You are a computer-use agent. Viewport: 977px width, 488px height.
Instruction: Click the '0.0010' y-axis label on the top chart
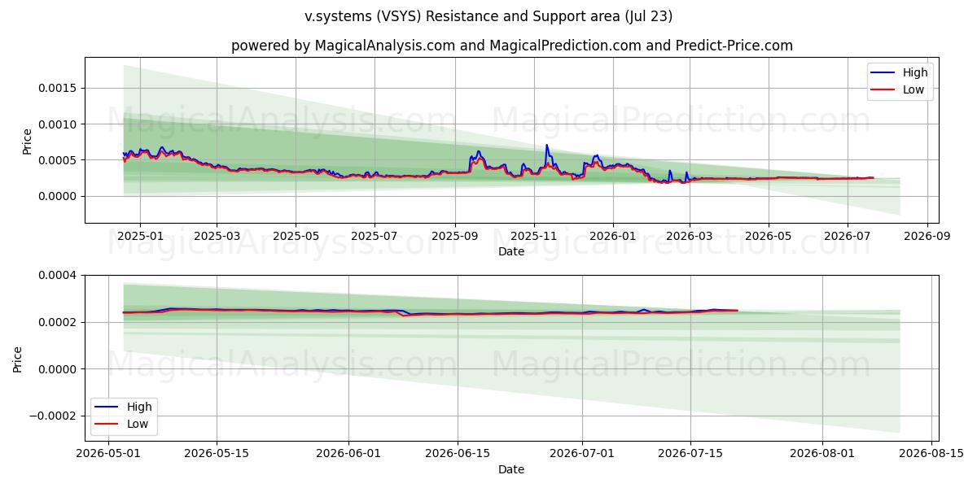pyautogui.click(x=59, y=124)
